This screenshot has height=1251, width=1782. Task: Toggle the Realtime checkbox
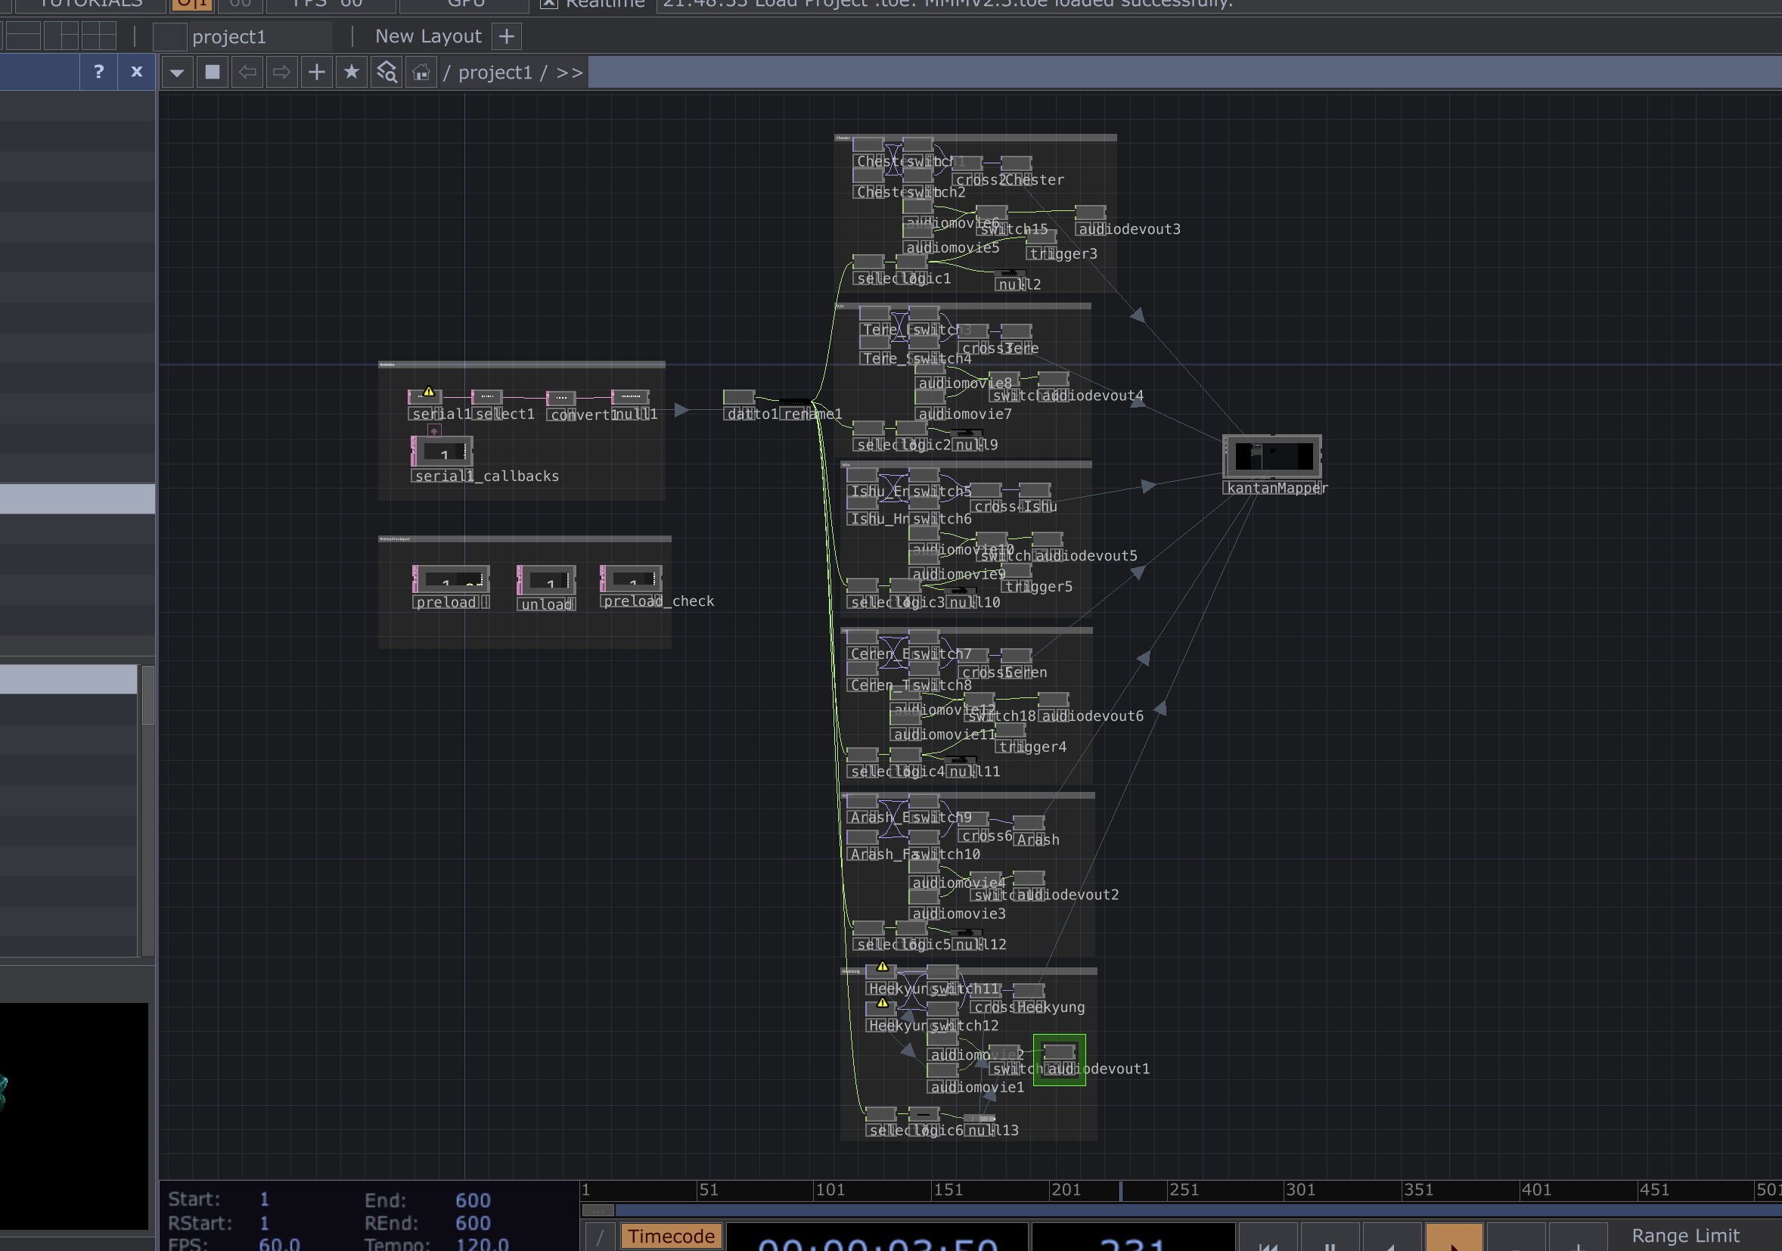pos(548,4)
